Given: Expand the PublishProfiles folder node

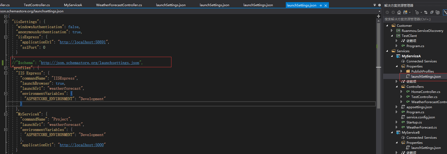Looking at the screenshot, I should [x=401, y=72].
